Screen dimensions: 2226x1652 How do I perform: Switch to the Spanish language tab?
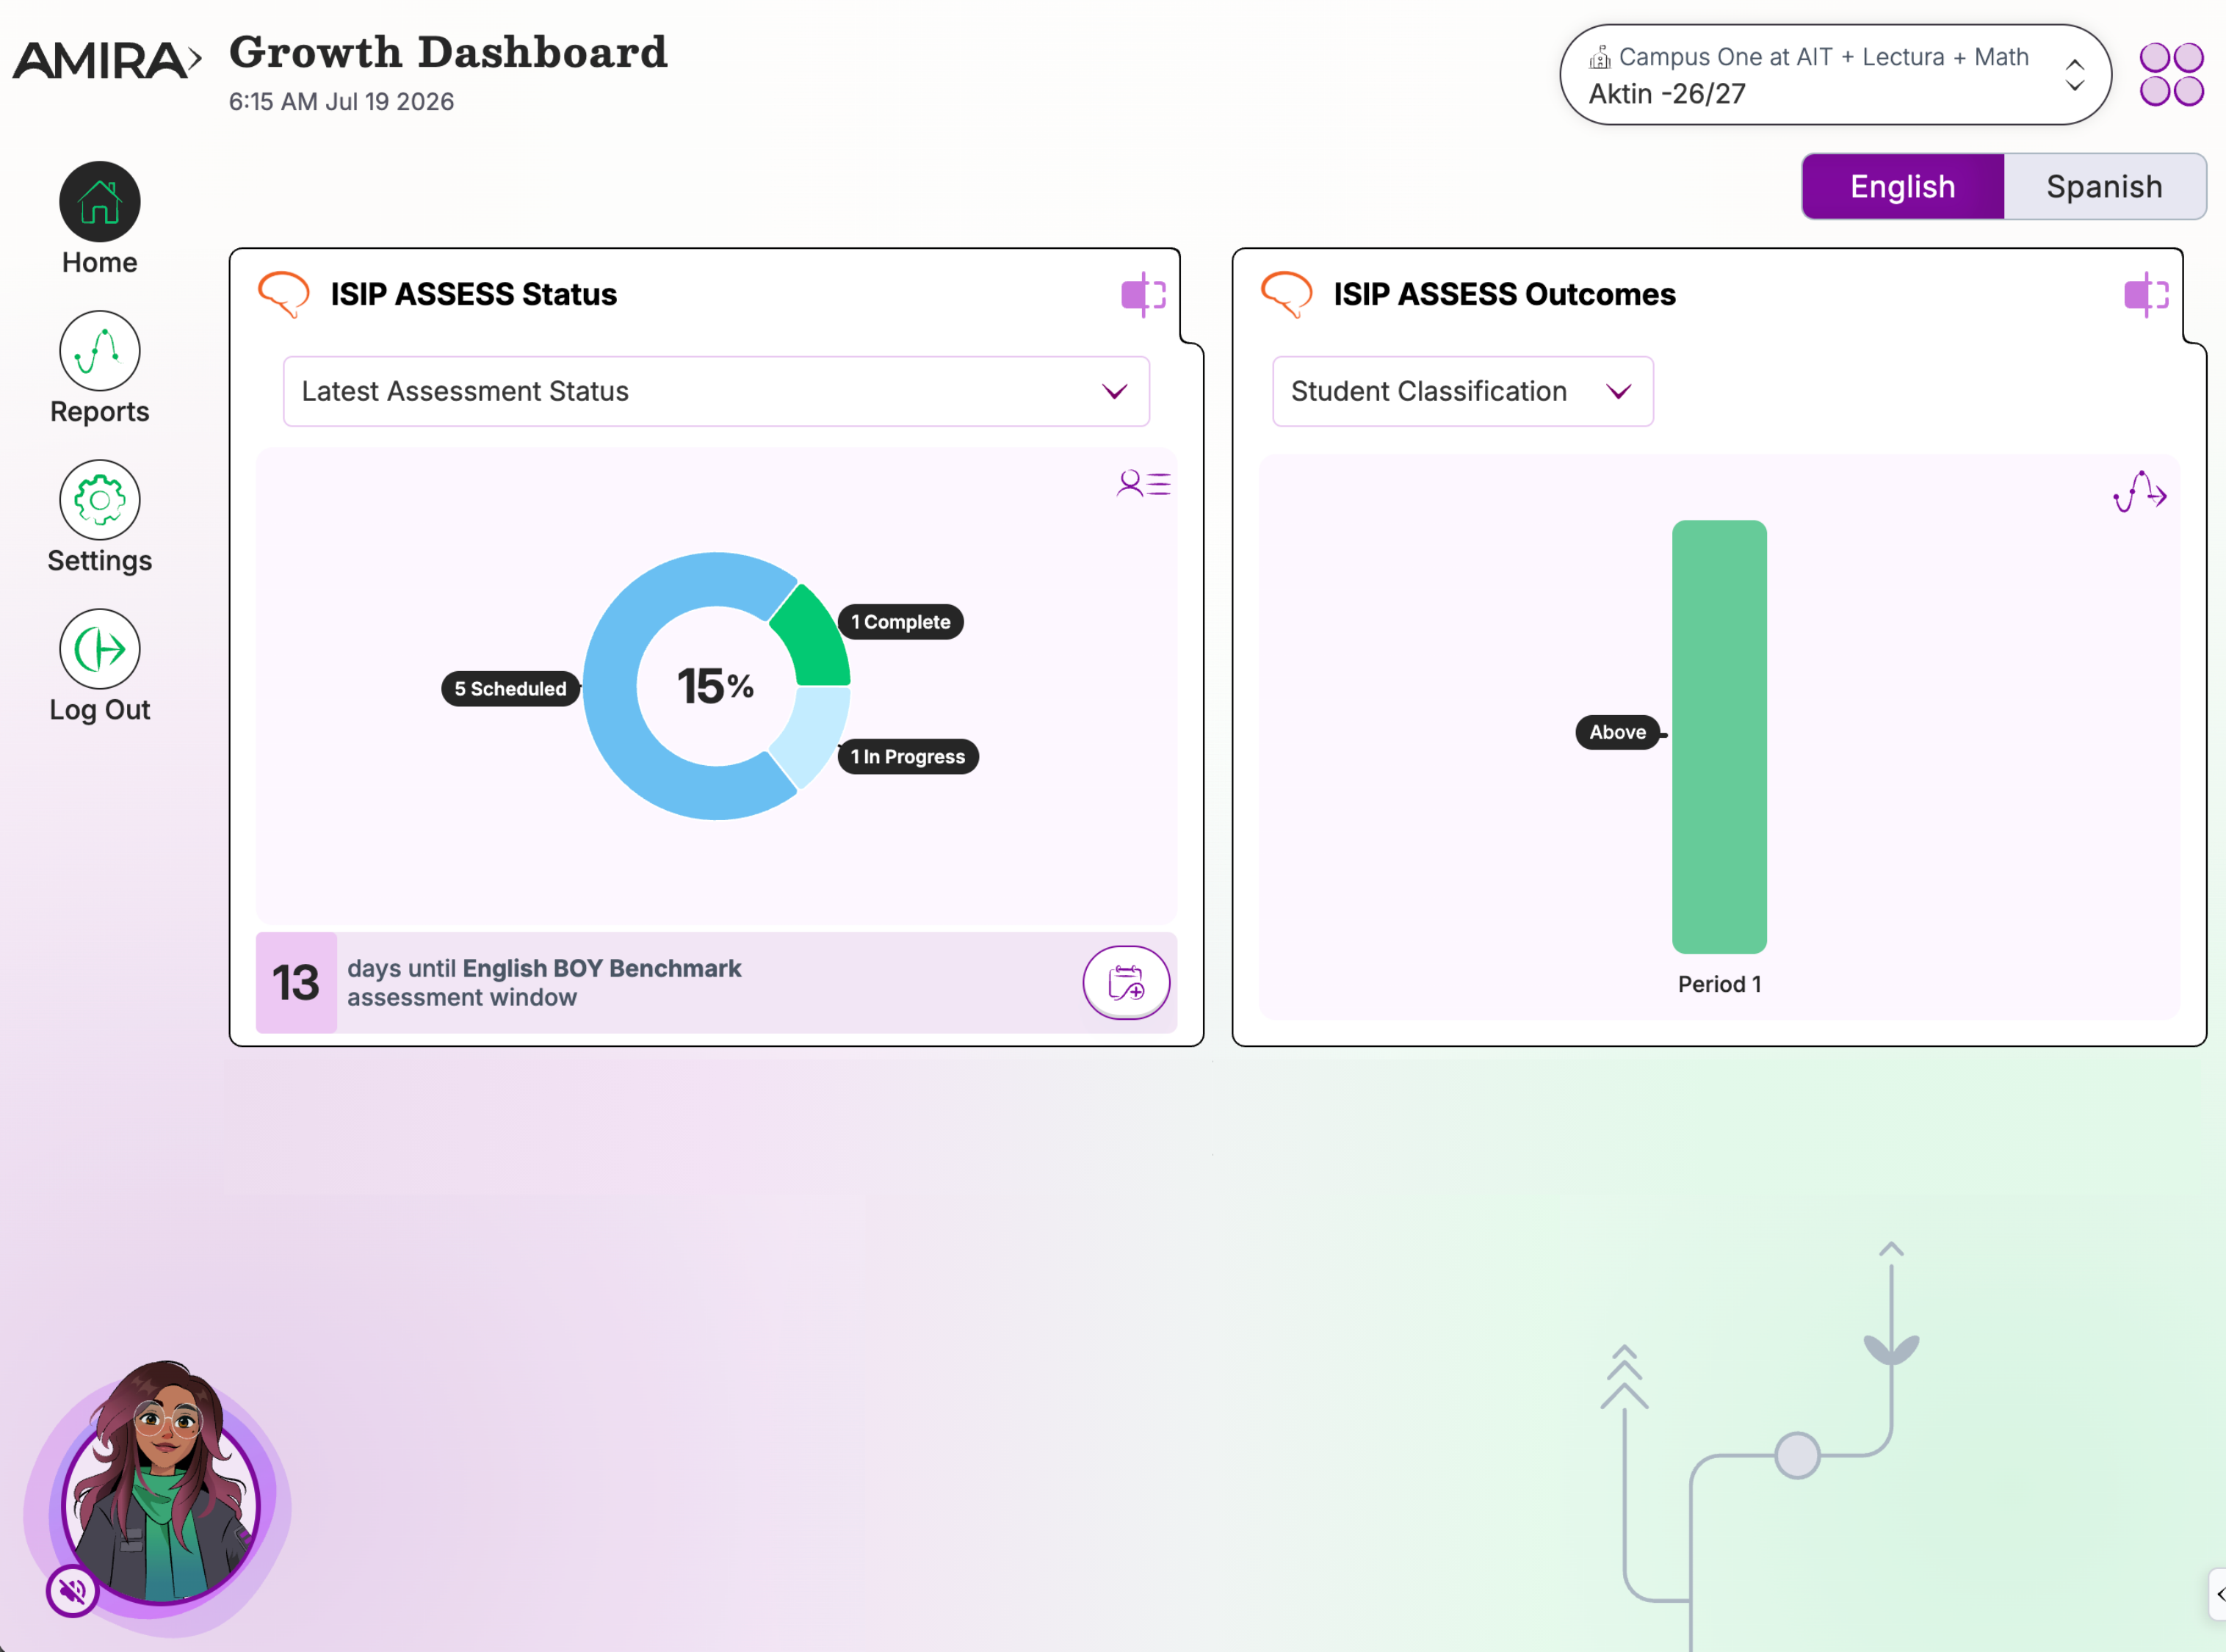(x=2104, y=187)
